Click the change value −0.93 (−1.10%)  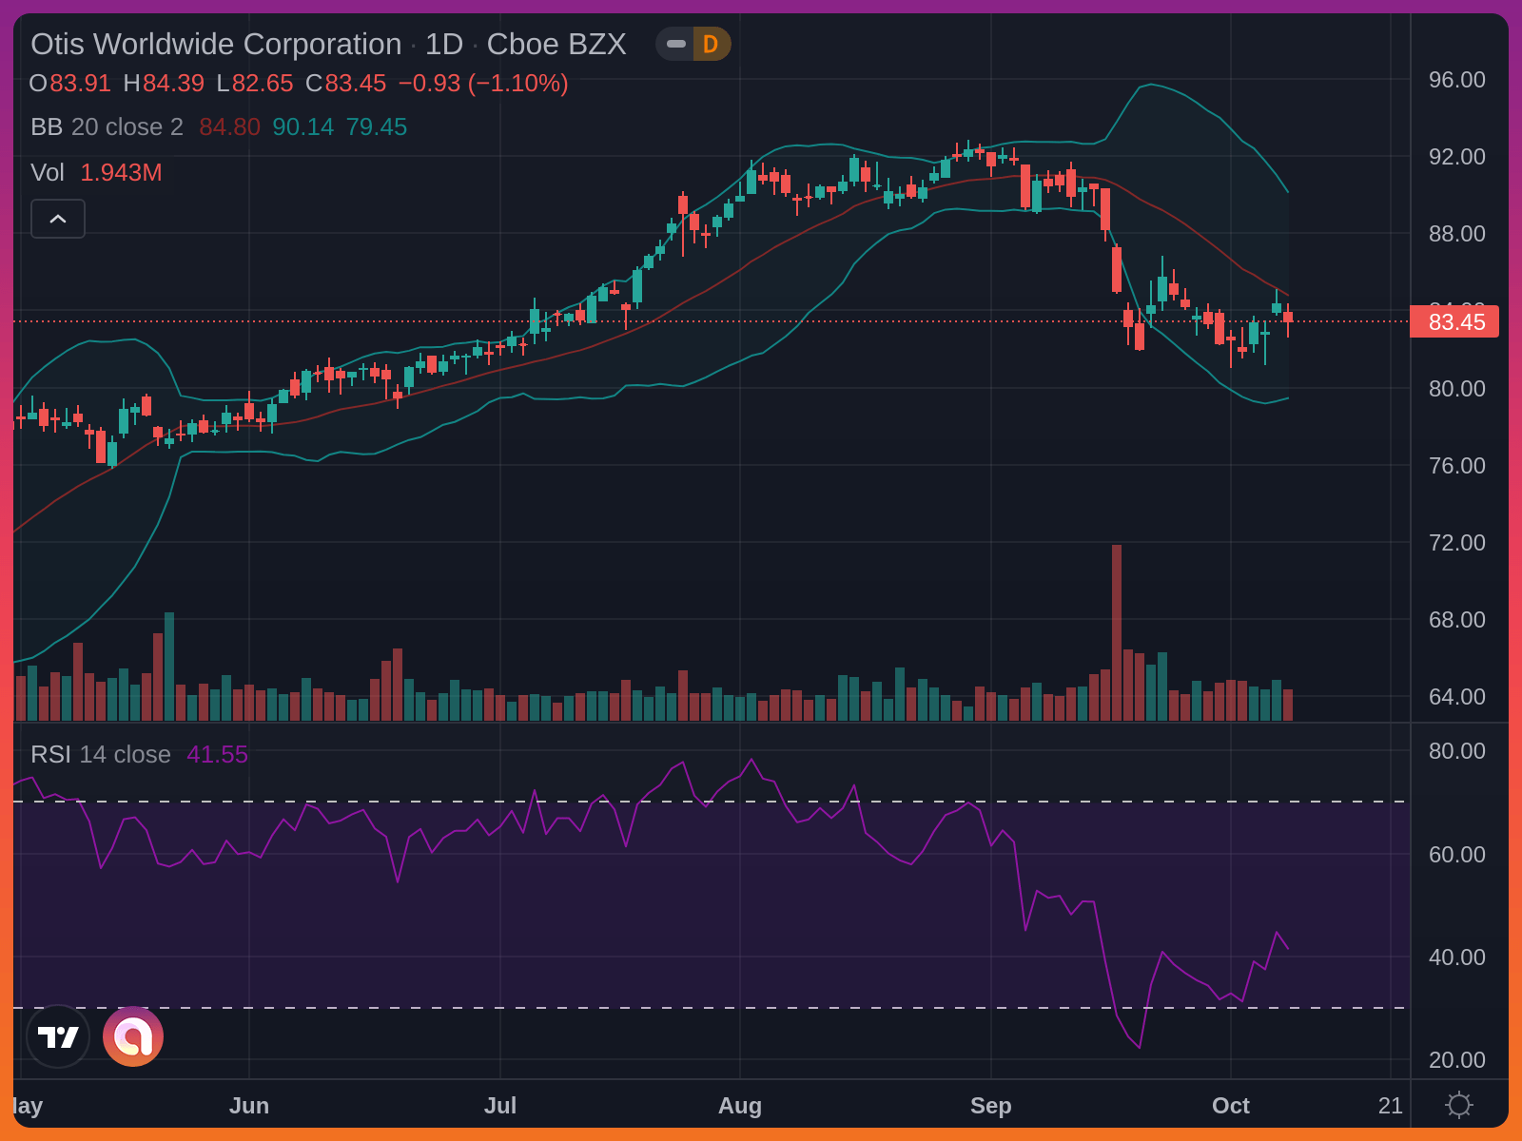tap(483, 83)
